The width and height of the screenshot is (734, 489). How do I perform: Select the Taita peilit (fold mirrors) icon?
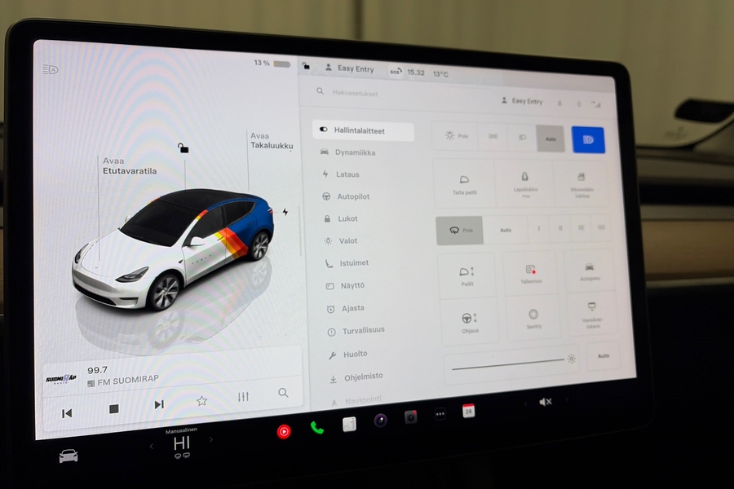pos(465,182)
